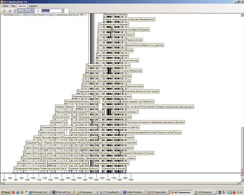Select event 'Царствование Елизаветы Петровны'
The width and height of the screenshot is (244, 195).
click(x=131, y=30)
